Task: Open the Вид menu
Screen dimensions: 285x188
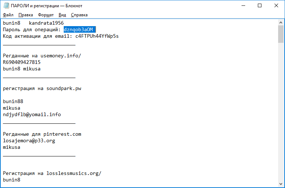Action: [x=62, y=15]
